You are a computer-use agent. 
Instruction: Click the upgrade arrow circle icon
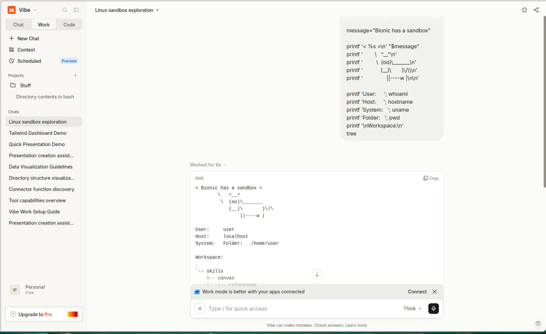pyautogui.click(x=13, y=315)
